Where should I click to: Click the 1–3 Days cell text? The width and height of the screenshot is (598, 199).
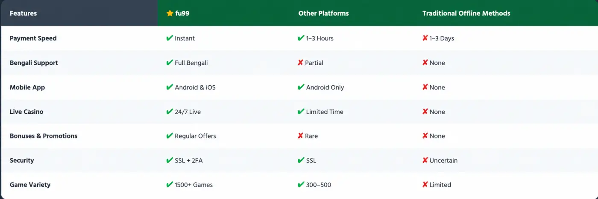[442, 38]
